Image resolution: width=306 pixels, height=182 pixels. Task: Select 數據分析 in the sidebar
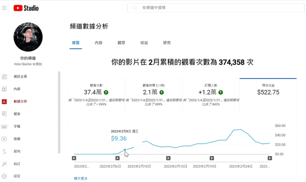pyautogui.click(x=20, y=101)
